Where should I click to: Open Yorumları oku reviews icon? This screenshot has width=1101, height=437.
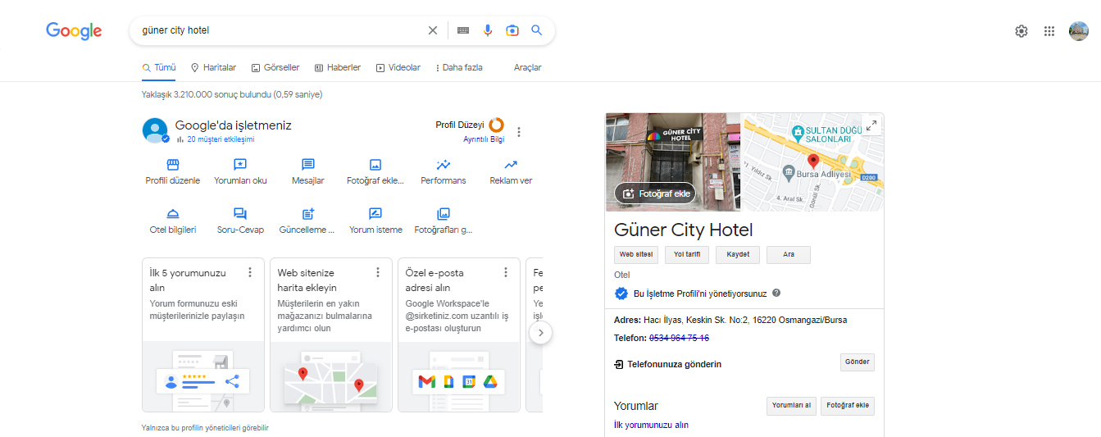(240, 165)
